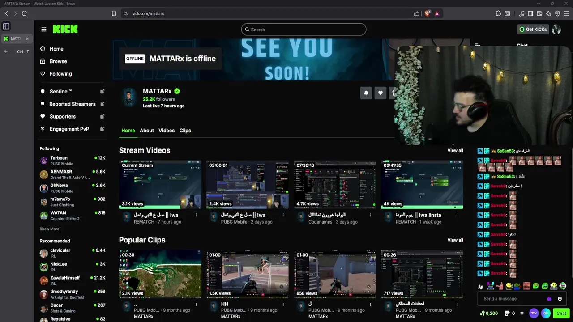
Task: Open the emoji picker in chat input
Action: coord(560,299)
